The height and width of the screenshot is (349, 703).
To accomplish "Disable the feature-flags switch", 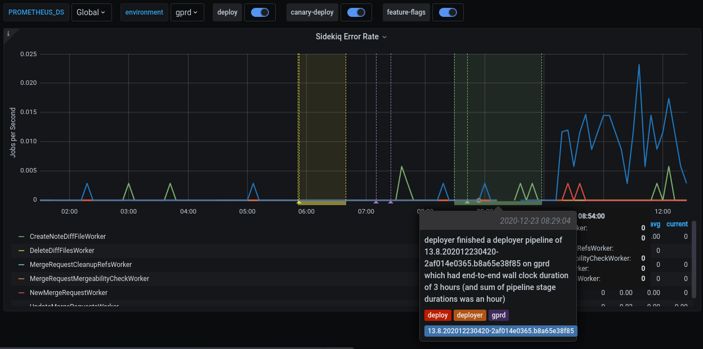I will 448,12.
